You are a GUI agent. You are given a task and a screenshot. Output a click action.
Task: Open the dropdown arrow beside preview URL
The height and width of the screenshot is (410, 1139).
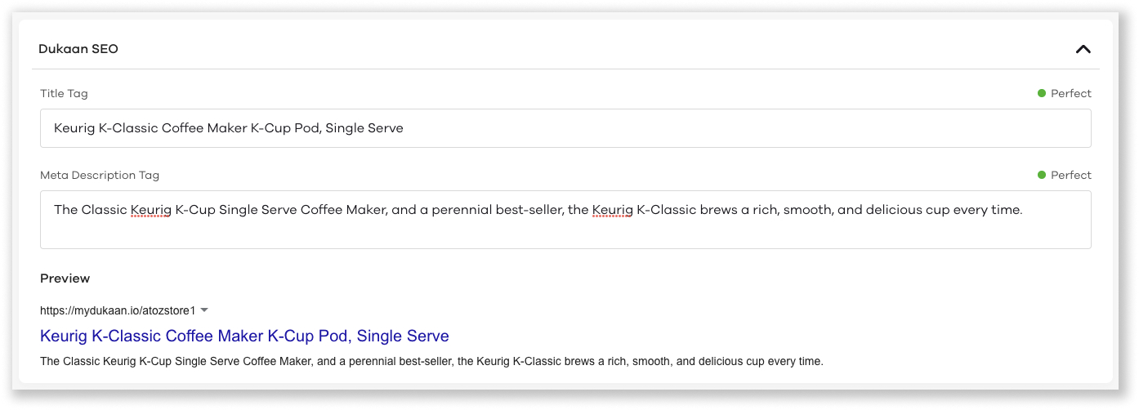coord(204,310)
